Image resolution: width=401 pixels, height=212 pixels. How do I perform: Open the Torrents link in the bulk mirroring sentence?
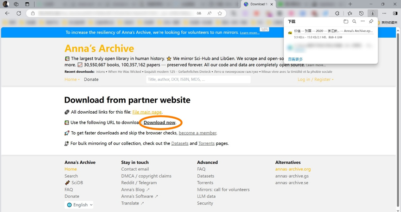click(206, 143)
